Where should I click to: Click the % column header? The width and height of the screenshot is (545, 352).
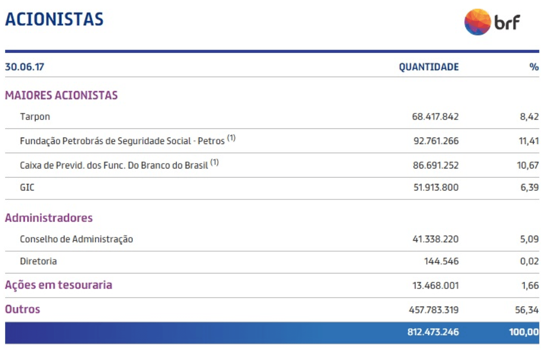[534, 67]
